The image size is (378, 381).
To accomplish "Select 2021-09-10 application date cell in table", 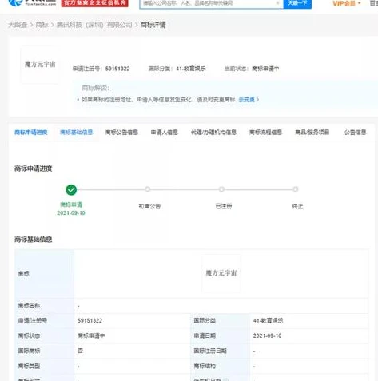I will click(267, 336).
